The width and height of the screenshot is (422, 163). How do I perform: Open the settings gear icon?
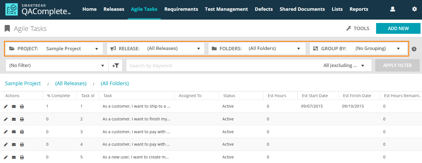(414, 9)
